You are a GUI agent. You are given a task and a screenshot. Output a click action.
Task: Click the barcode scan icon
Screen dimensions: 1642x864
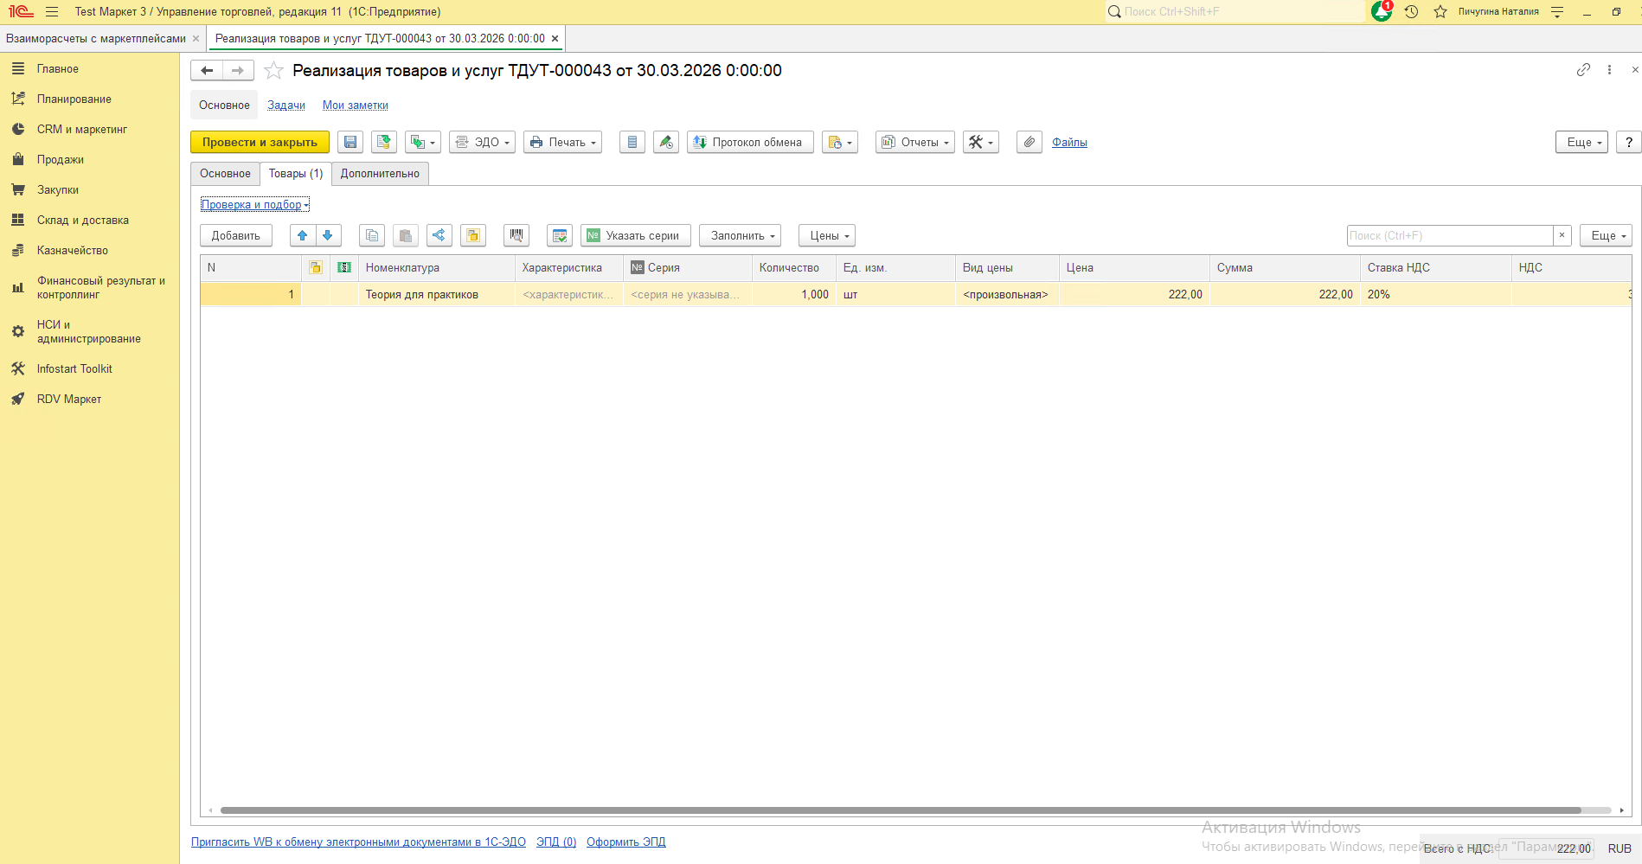(x=516, y=236)
